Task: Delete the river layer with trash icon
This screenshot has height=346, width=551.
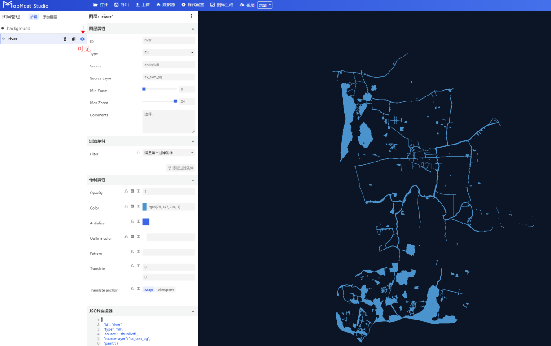Action: click(x=65, y=39)
